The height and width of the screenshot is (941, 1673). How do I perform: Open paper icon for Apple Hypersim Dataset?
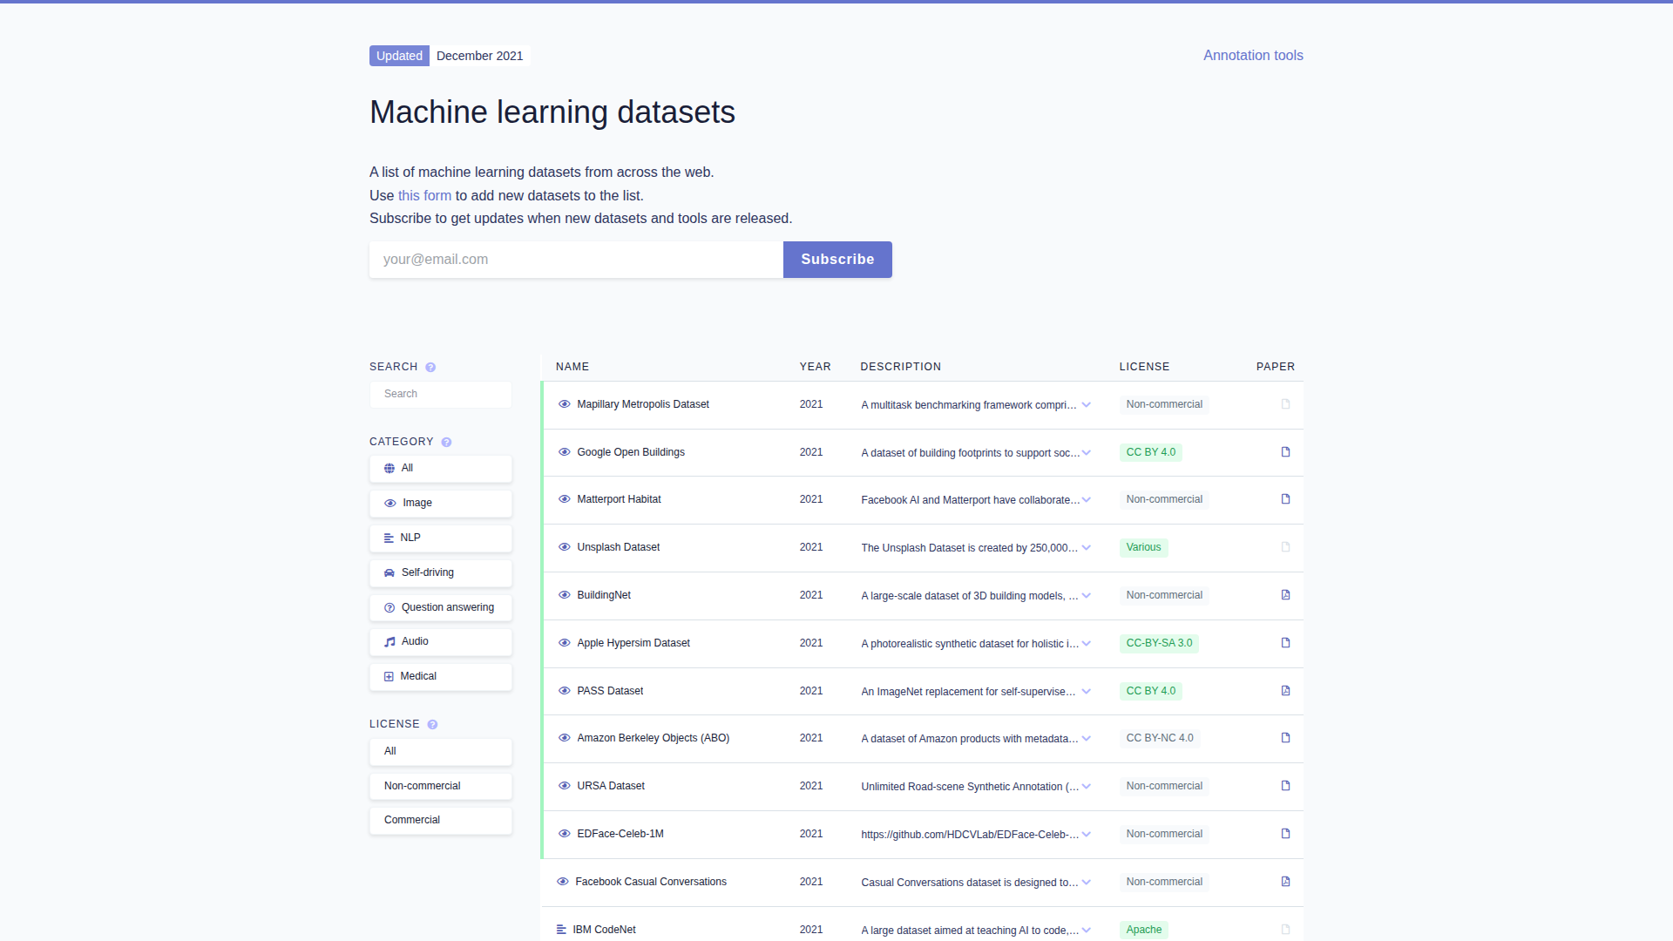pos(1285,643)
